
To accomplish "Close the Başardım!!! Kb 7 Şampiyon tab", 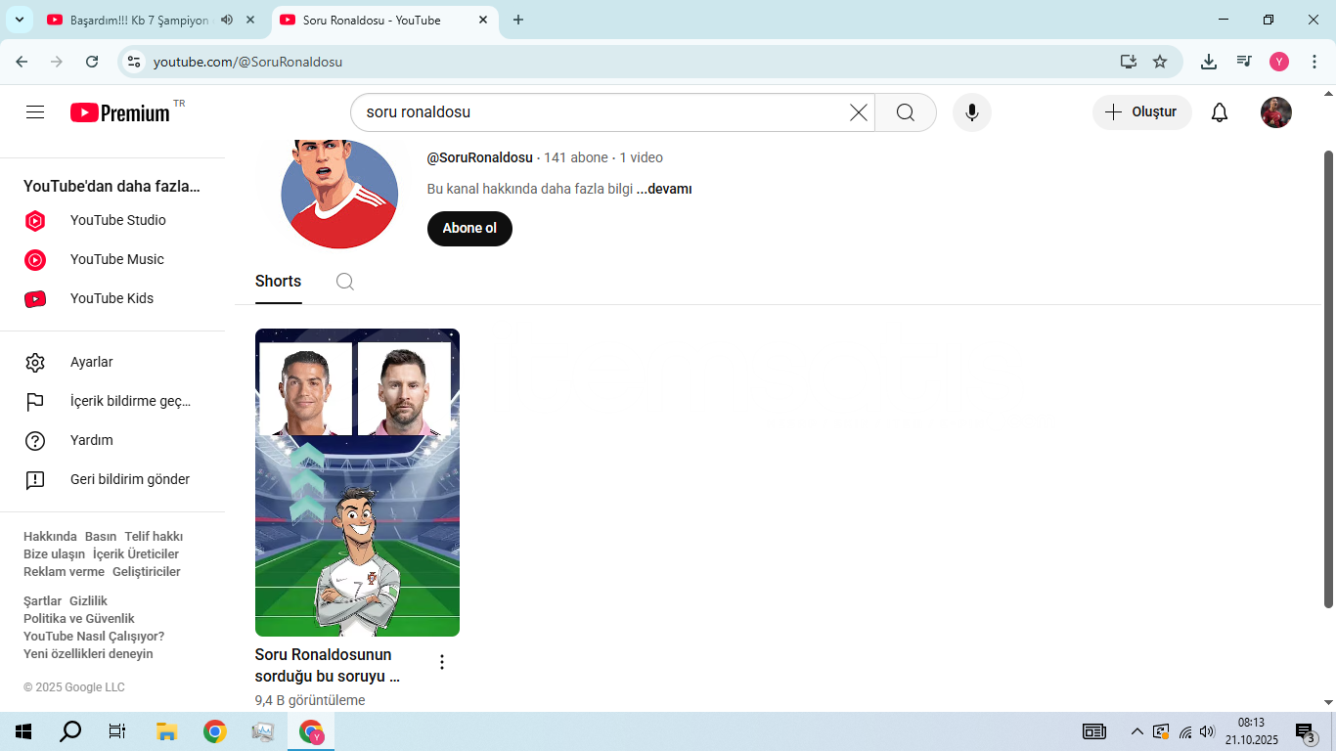I will point(250,20).
